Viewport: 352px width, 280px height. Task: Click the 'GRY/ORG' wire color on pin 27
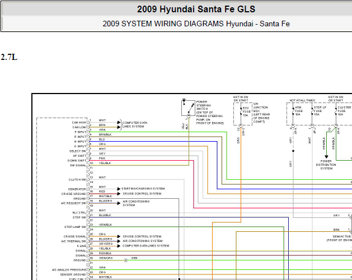tap(106, 244)
